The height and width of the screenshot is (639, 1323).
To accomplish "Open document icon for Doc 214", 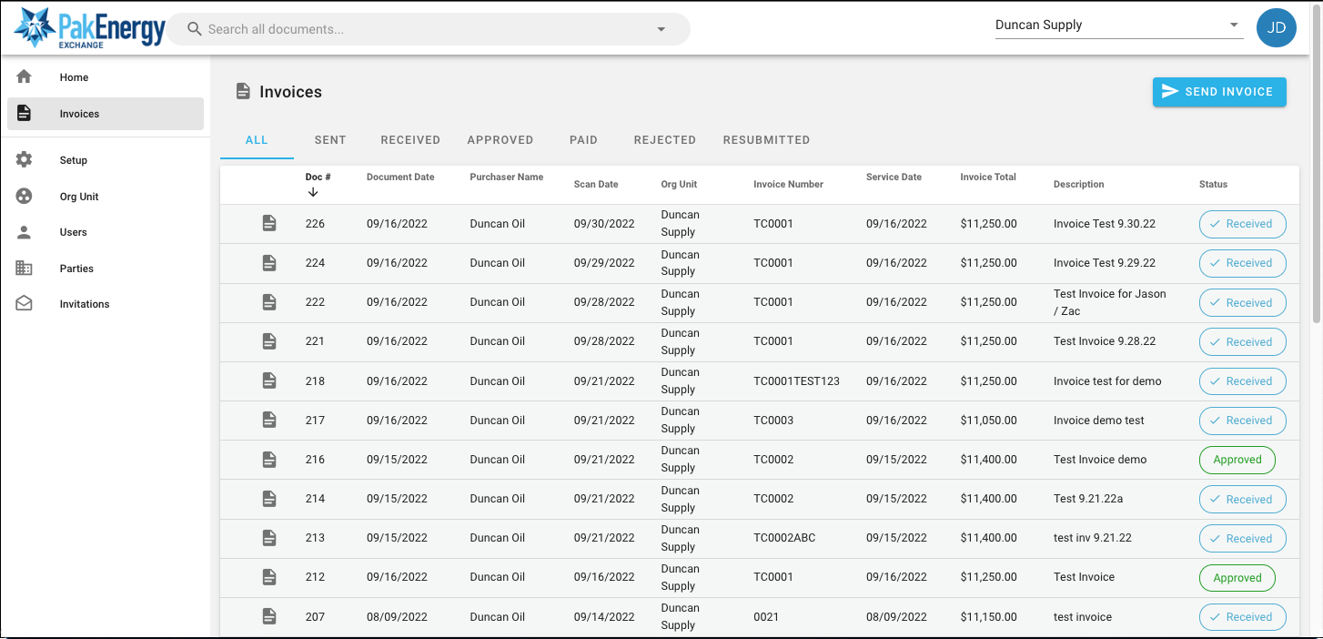I will pos(269,499).
